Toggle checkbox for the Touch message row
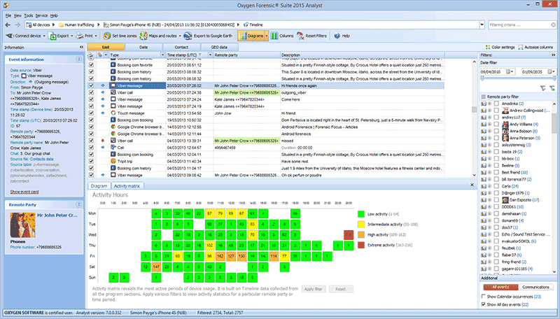 click(x=92, y=113)
